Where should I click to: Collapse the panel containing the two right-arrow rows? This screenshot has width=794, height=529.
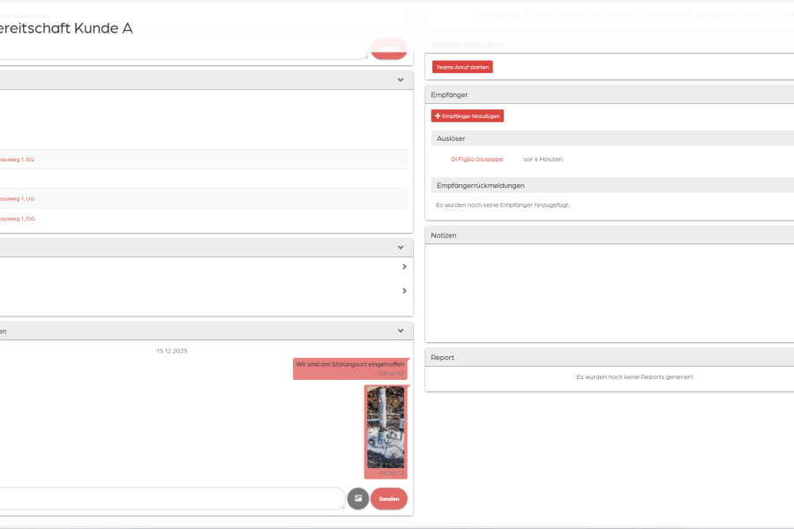pos(401,248)
